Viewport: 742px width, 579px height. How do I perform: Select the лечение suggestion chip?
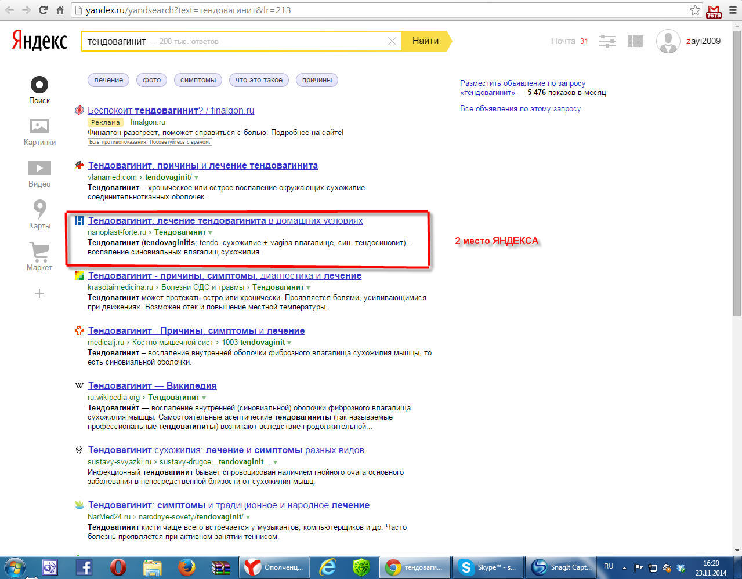point(108,80)
